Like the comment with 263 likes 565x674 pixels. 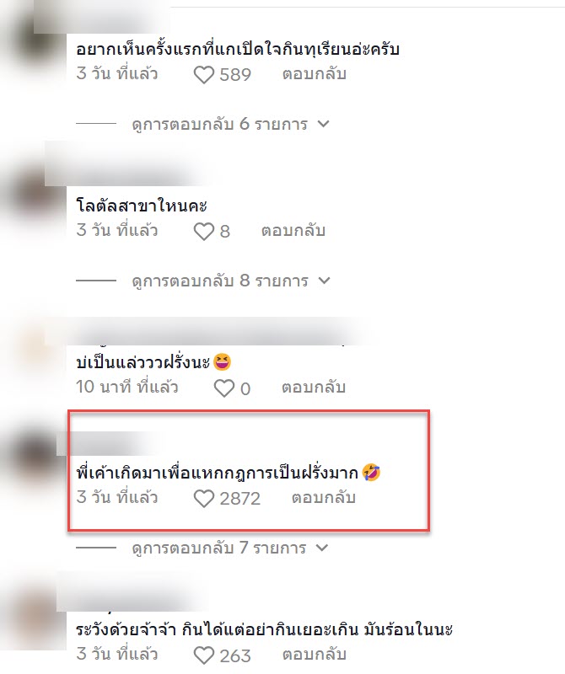(x=203, y=656)
